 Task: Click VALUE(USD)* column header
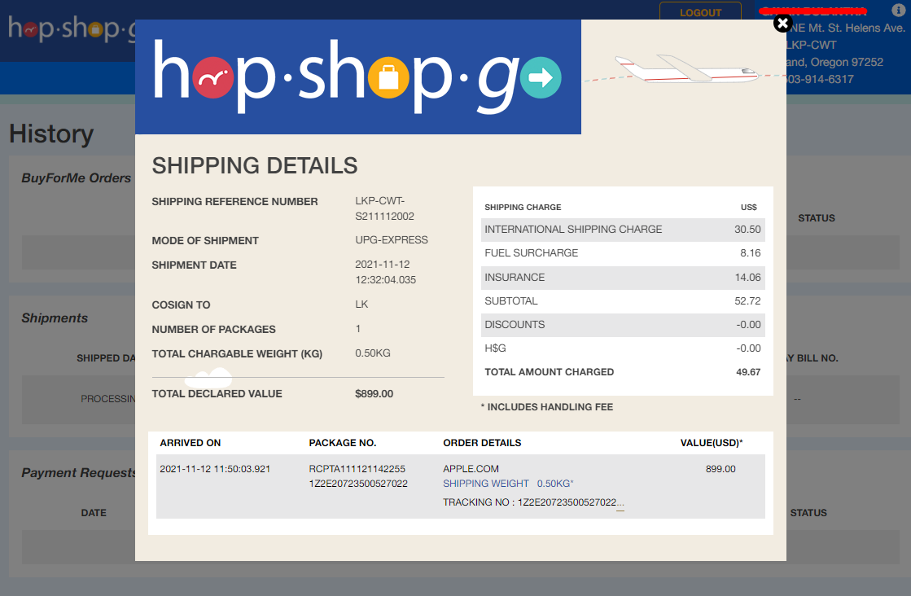click(712, 443)
